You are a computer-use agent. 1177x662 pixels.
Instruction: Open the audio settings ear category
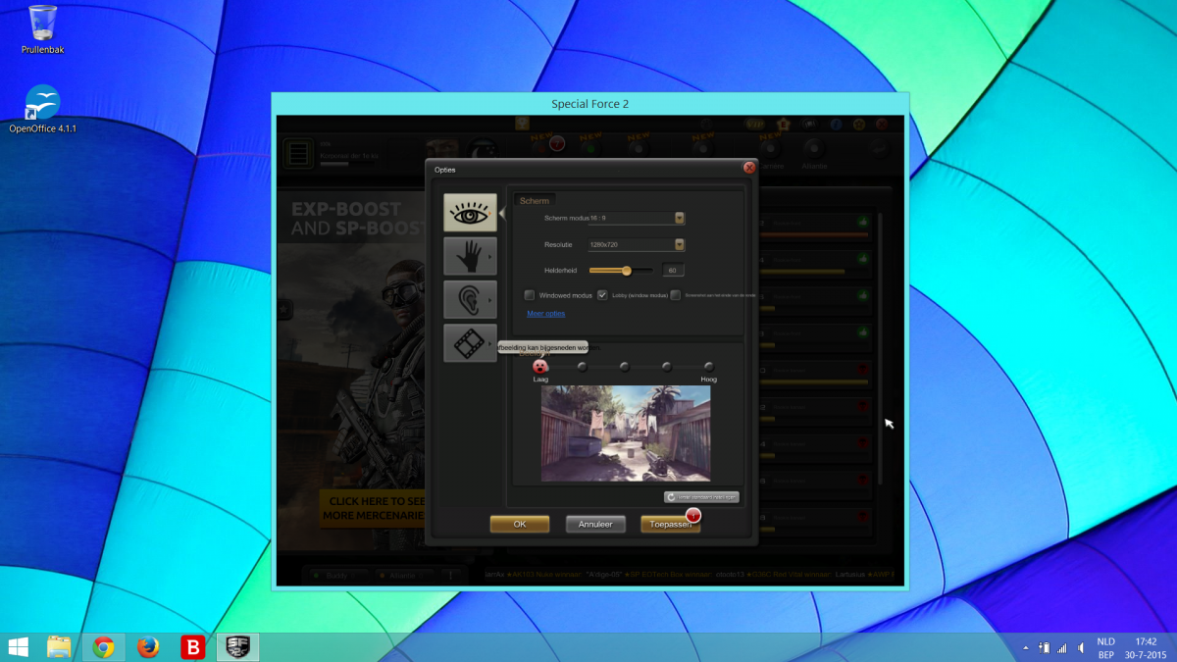(470, 299)
